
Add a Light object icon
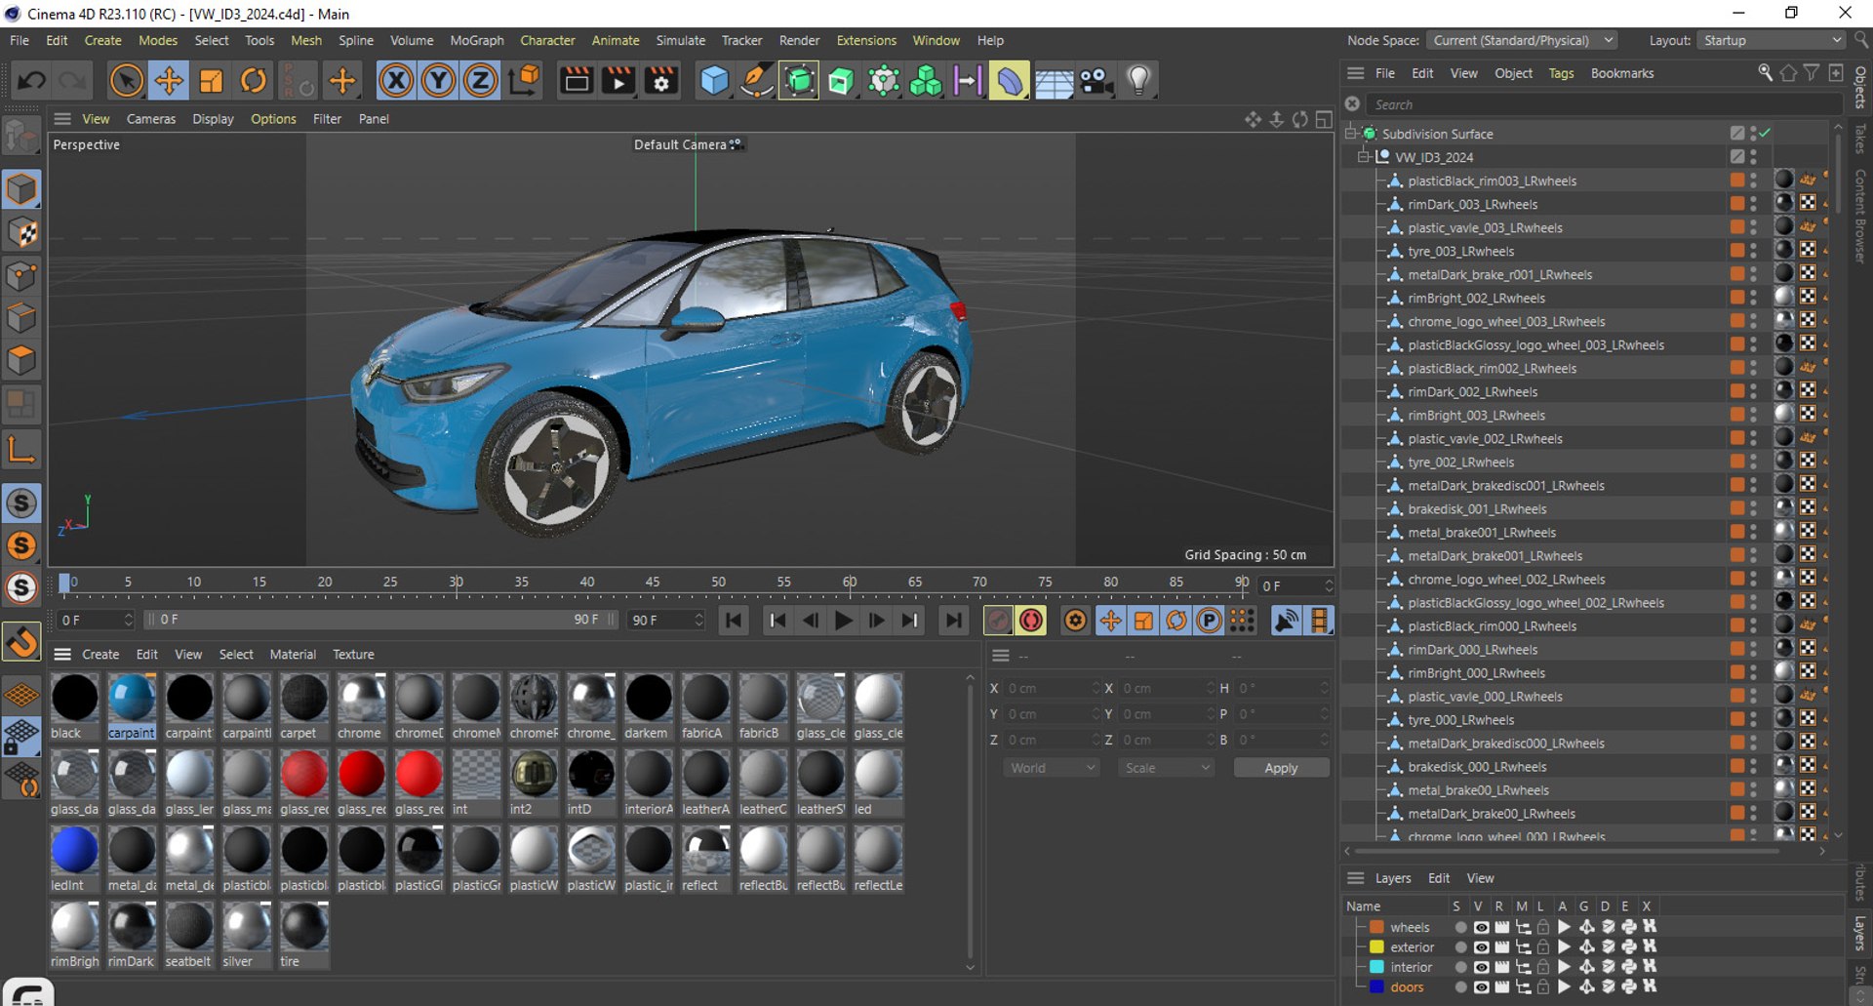click(x=1138, y=81)
